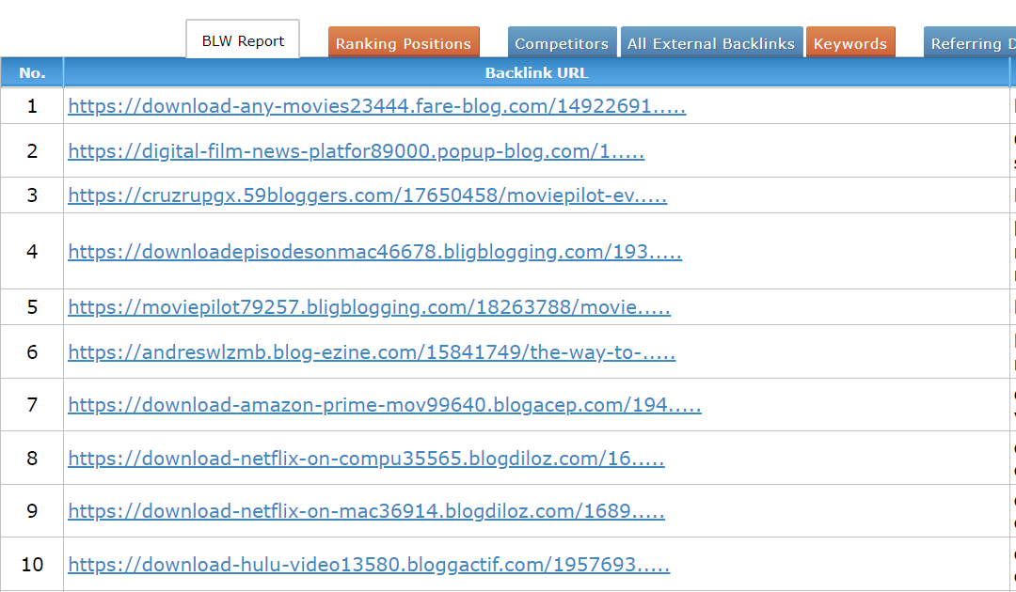This screenshot has height=592, width=1016.
Task: Click row number 4 cell
Action: (32, 251)
